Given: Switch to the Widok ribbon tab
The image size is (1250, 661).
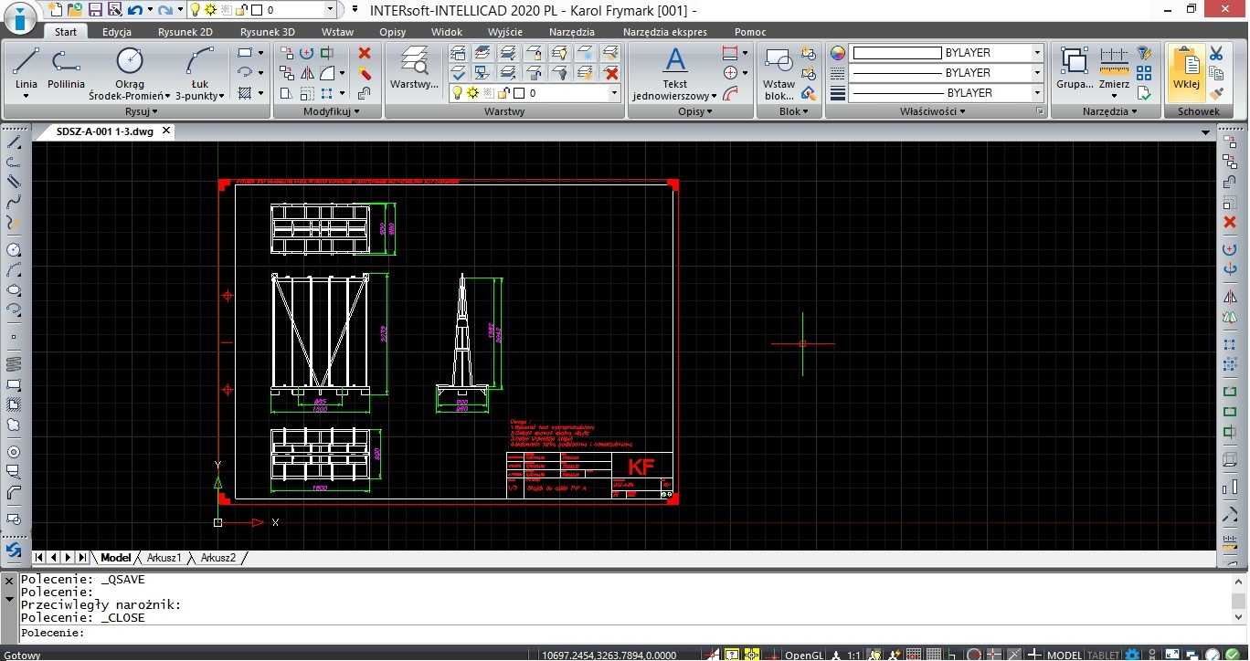Looking at the screenshot, I should tap(447, 32).
